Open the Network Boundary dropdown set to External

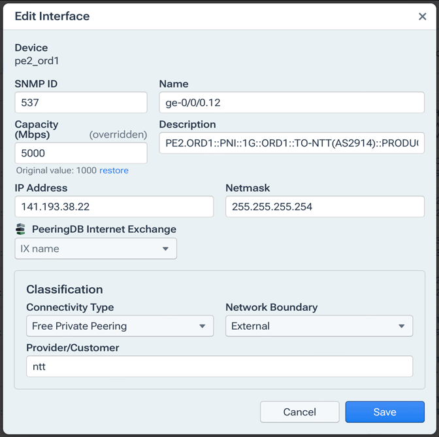coord(319,326)
